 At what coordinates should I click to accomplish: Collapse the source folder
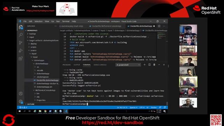click(33, 50)
